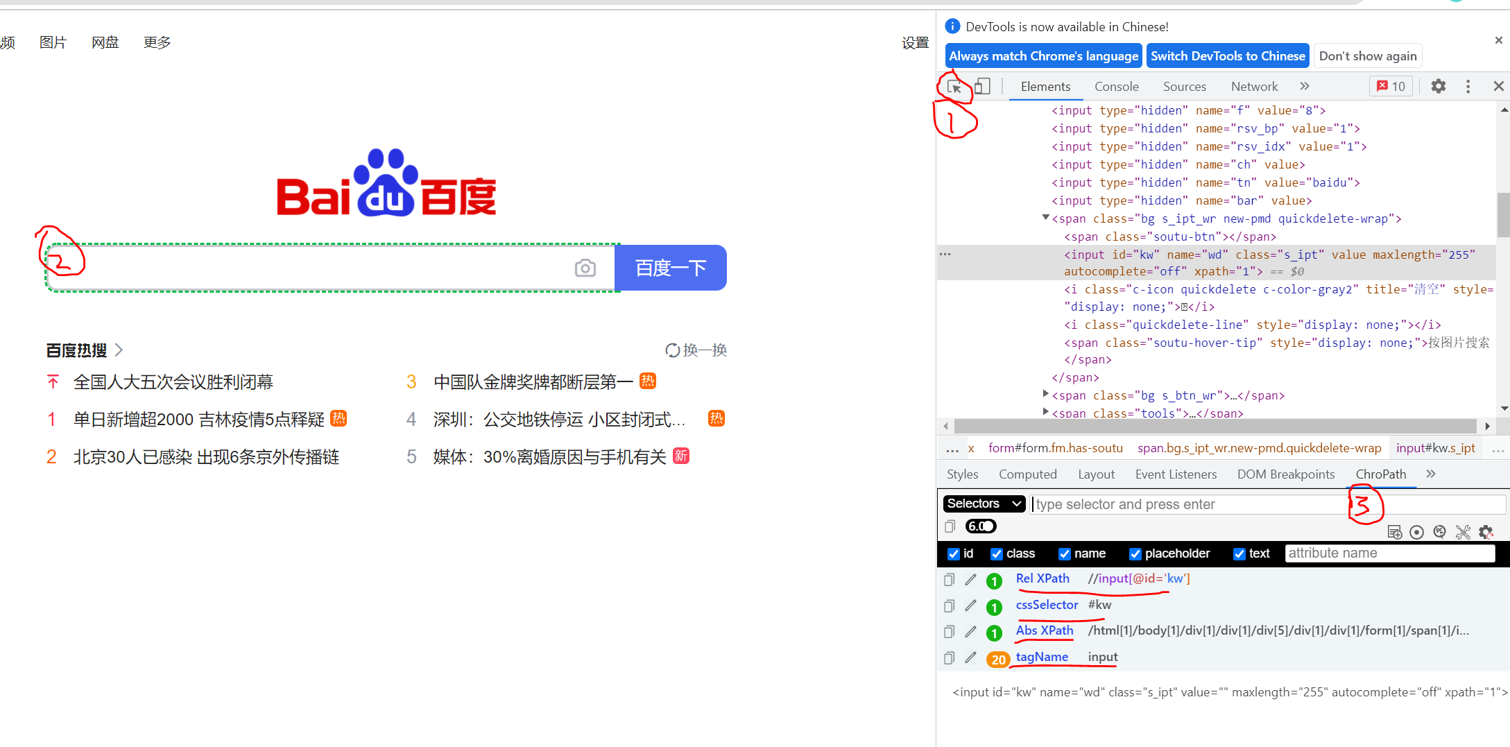Expand the span bg s_btn_wr node
This screenshot has width=1510, height=747.
[x=1045, y=394]
